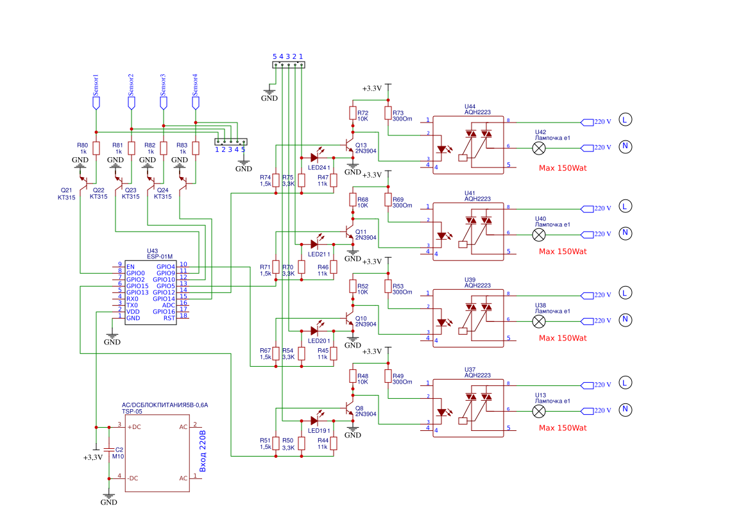
Task: Click the R72 10K resistor symbol
Action: click(353, 114)
